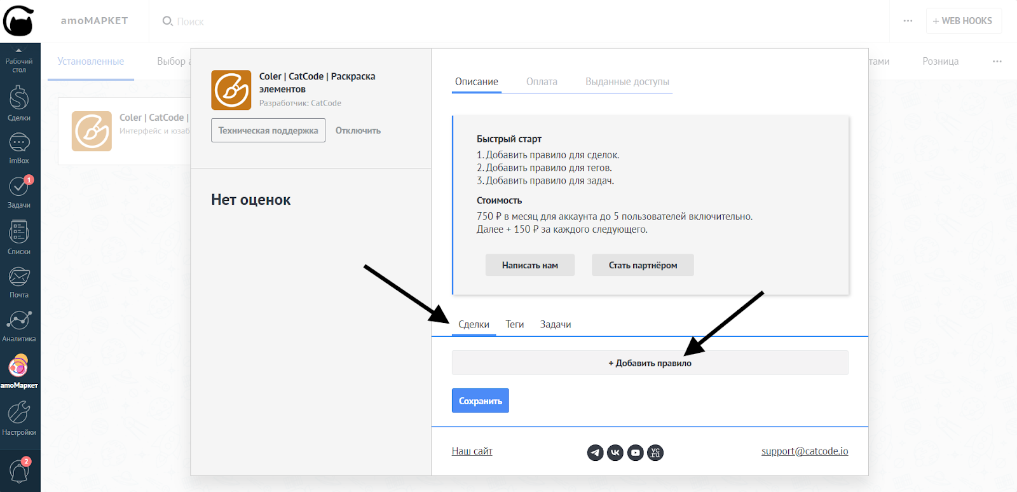Open the Выданные доступы tab
Viewport: 1017px width, 492px height.
[x=627, y=82]
